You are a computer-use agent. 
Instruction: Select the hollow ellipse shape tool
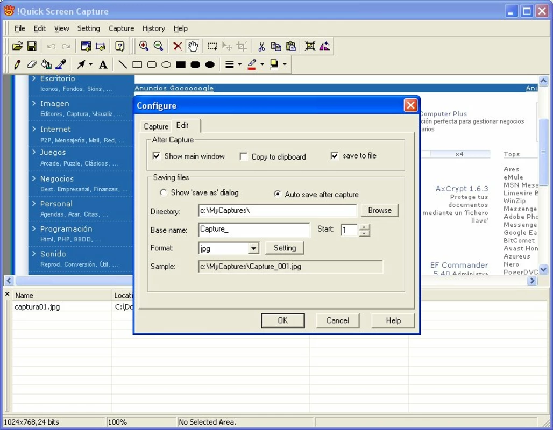[x=166, y=64]
